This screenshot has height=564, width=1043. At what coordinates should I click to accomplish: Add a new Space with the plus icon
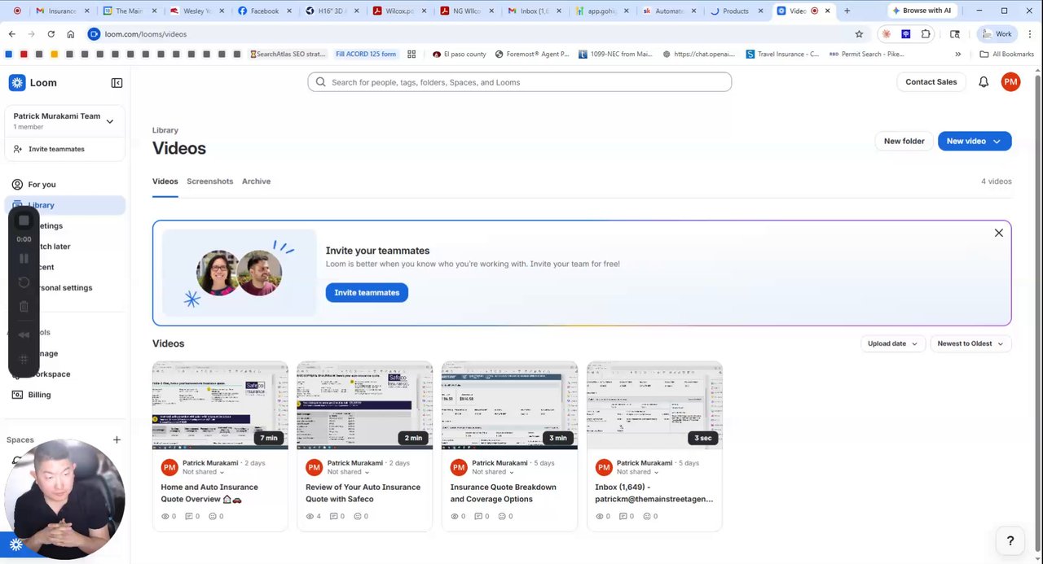click(117, 439)
